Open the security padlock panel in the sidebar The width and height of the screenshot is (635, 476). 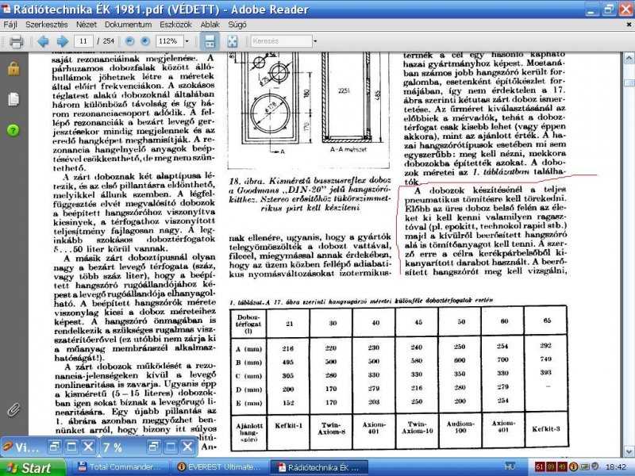click(13, 68)
